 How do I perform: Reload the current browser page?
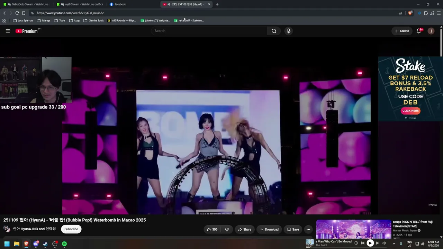point(17,13)
